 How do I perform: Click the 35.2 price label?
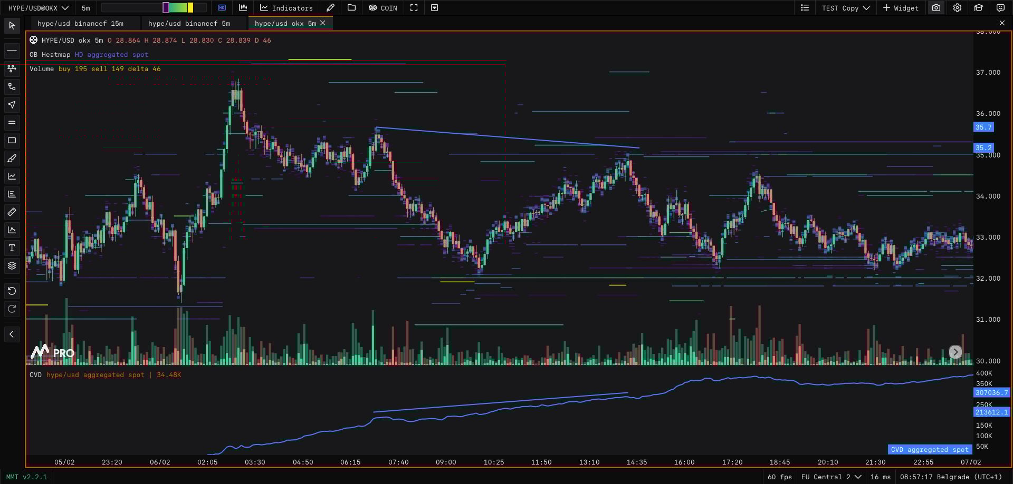[x=983, y=148]
